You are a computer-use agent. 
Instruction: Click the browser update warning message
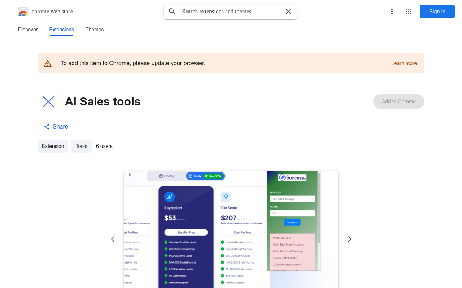(x=133, y=63)
